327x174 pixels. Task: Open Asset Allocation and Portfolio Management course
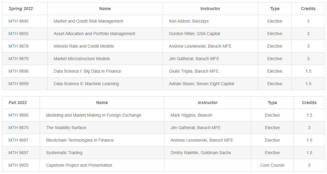pyautogui.click(x=94, y=34)
